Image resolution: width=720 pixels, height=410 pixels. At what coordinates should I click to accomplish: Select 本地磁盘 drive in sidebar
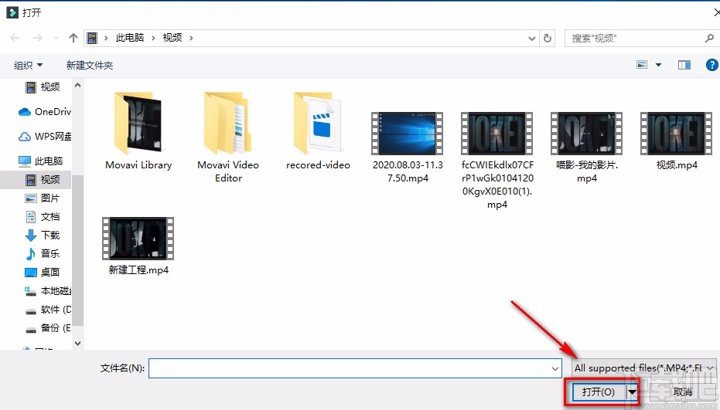tap(48, 291)
